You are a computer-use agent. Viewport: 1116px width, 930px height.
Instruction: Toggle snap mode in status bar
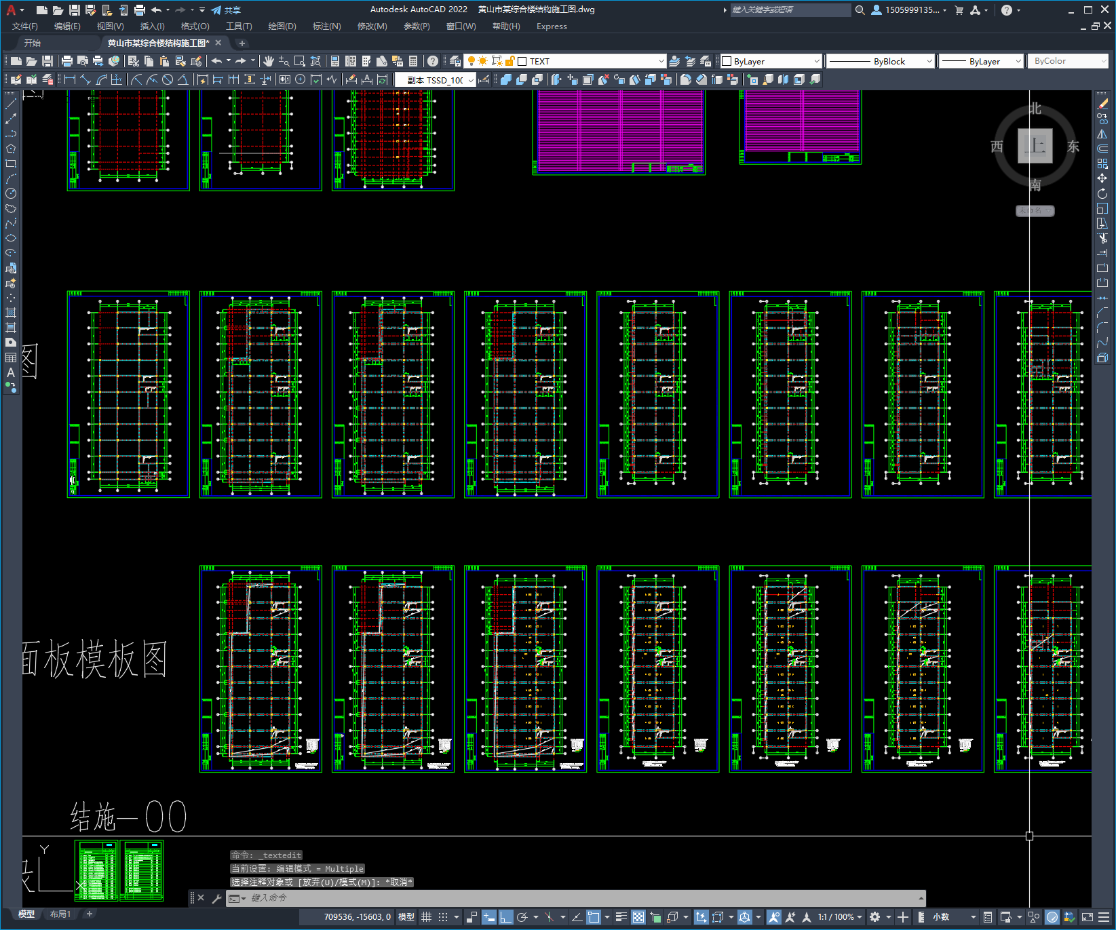(443, 917)
